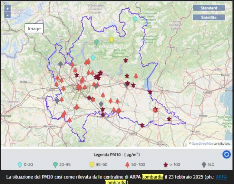Click the northernmost cyan station marker
This screenshot has width=234, height=184.
(x=135, y=19)
